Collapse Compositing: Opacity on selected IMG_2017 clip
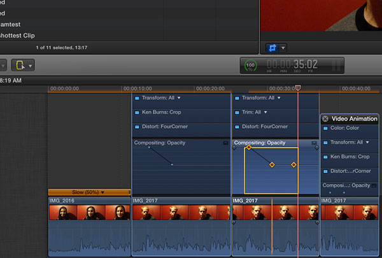Image resolution: width=382 pixels, height=258 pixels. click(x=314, y=143)
